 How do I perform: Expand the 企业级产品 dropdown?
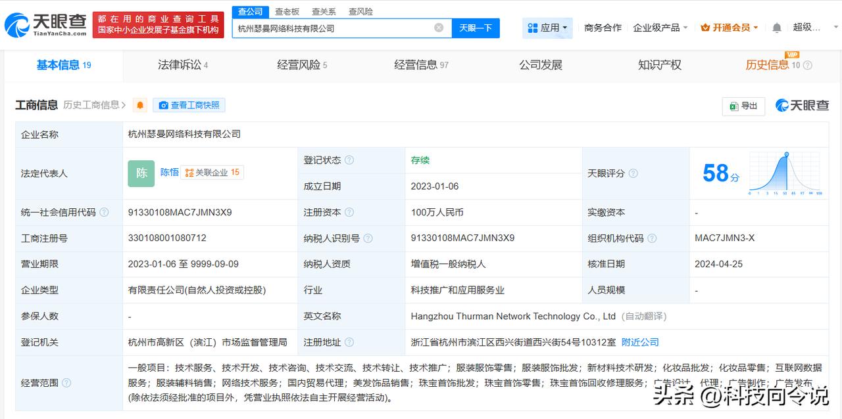660,28
